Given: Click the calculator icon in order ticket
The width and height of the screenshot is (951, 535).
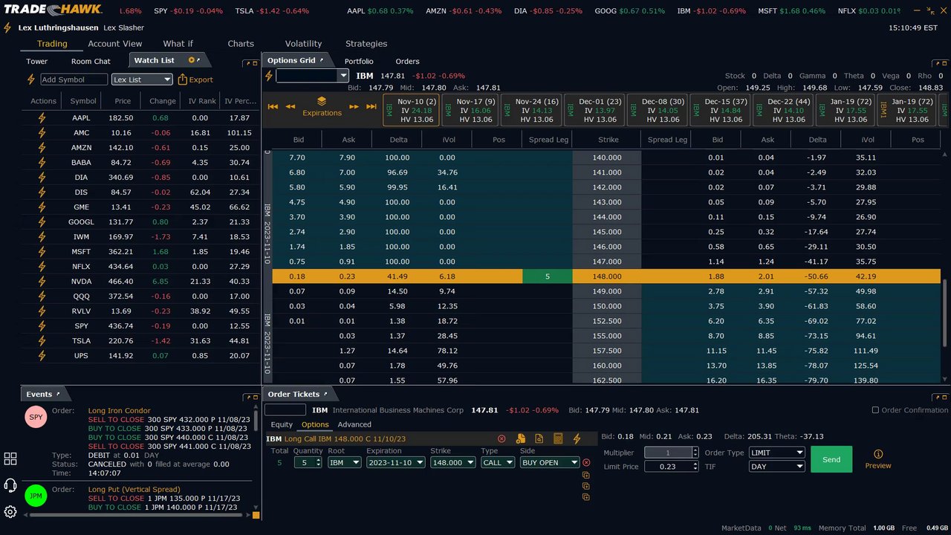Looking at the screenshot, I should pyautogui.click(x=558, y=439).
